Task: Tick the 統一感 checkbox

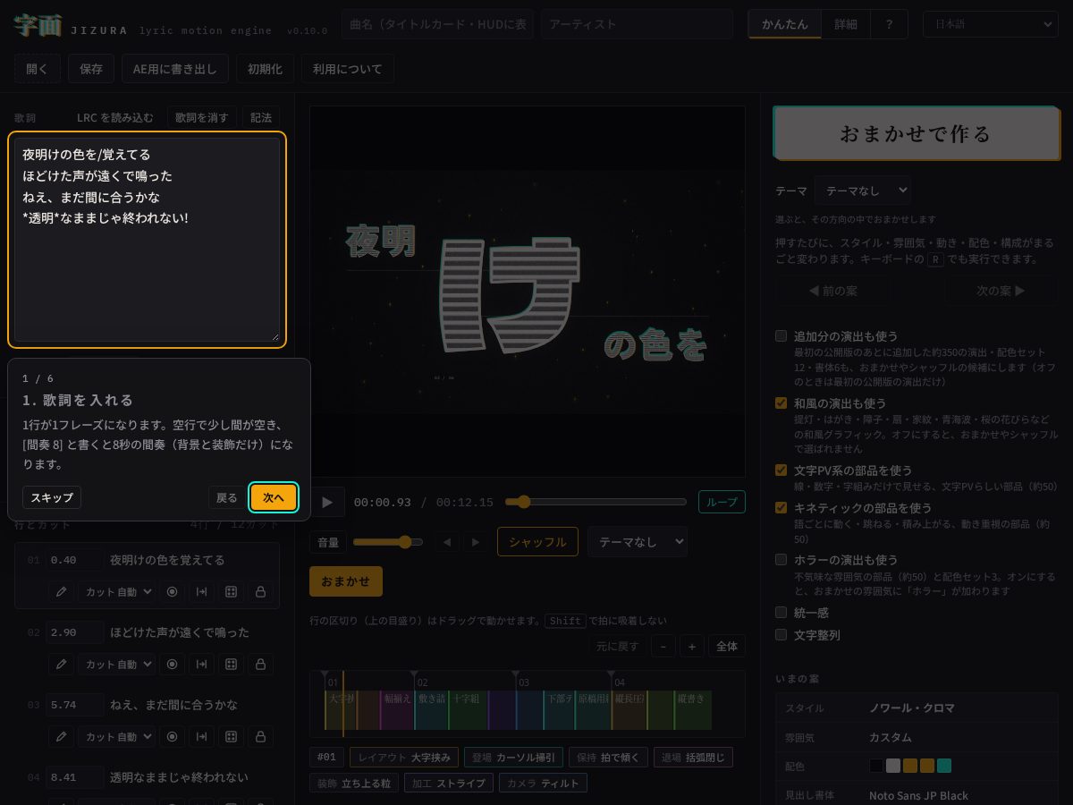Action: tap(782, 613)
